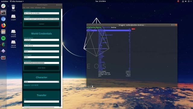Click the Executable path field
Image resolution: width=193 pixels, height=109 pixels.
(42, 63)
